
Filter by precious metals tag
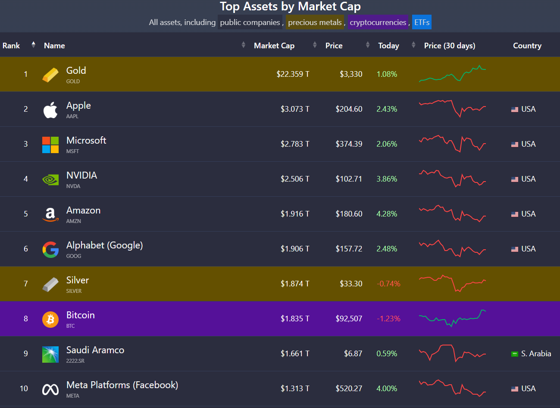[x=315, y=22]
